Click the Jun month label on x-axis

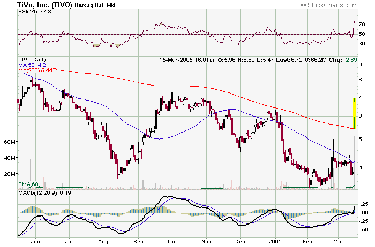point(35,242)
